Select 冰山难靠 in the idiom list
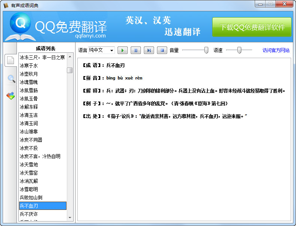296x226 pixels. coord(43,132)
